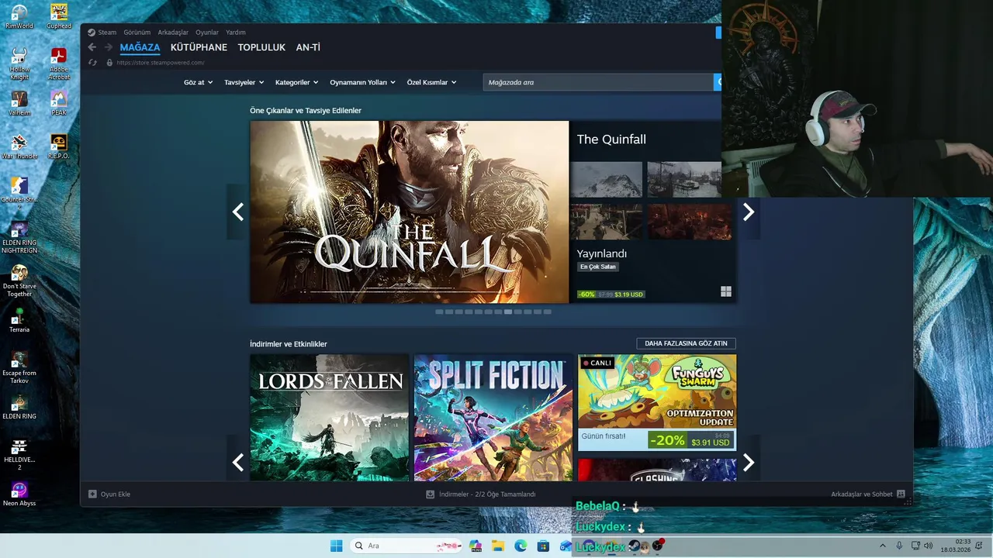Image resolution: width=993 pixels, height=558 pixels.
Task: Go forward with Steam's forward arrow
Action: click(x=109, y=47)
